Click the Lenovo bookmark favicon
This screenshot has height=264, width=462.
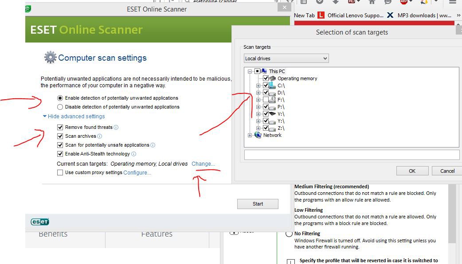(321, 15)
